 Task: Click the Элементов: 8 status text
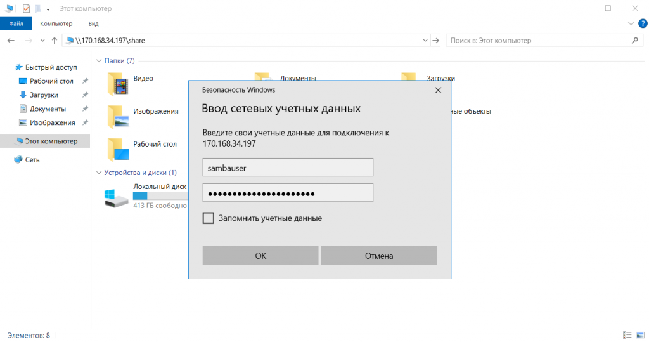tap(29, 336)
